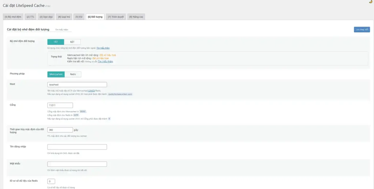Click the 'giây' unit text beside 360
Screen dimensions: 374x189
pyautogui.click(x=76, y=130)
